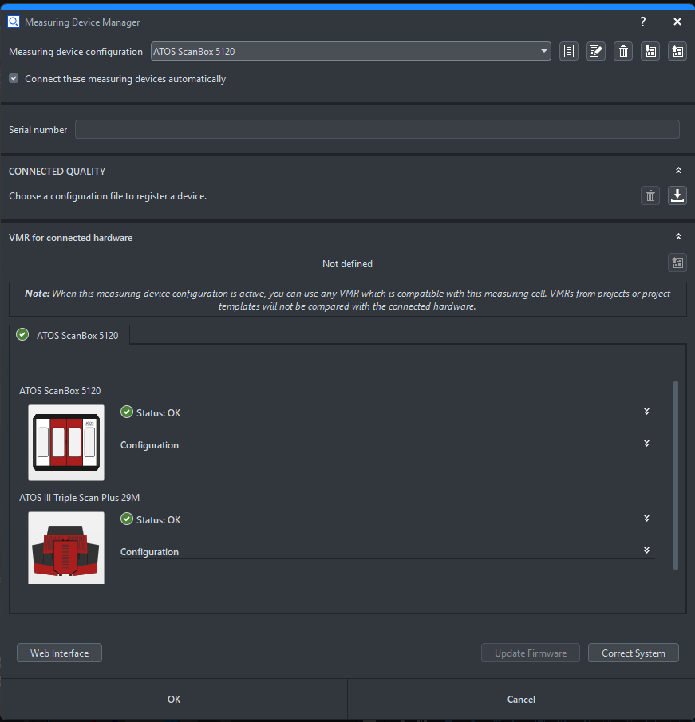The image size is (695, 722).
Task: Click the Measuring Device Manager app icon
Action: [x=14, y=22]
